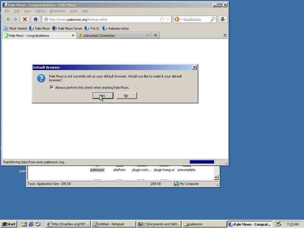Click My Computer in folder status bar

[186, 184]
